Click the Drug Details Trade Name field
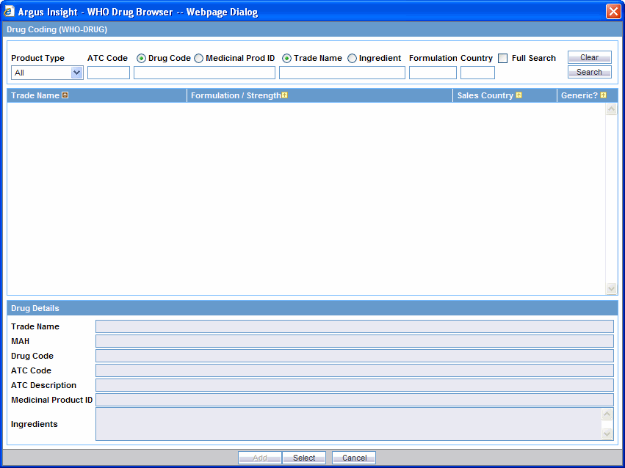 point(354,326)
